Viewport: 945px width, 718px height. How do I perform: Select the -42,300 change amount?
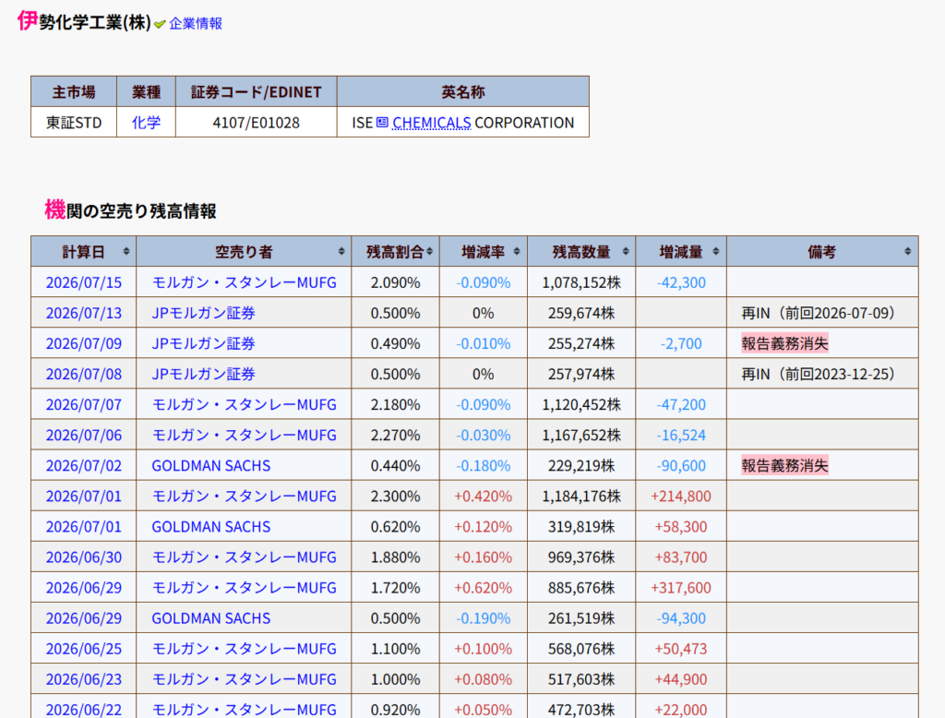[681, 282]
